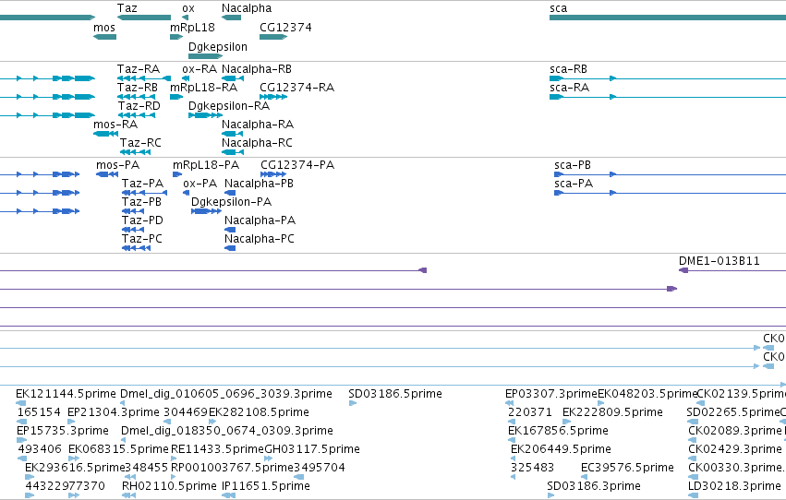Select the SD03186.5prime EST label
Viewport: 786px width, 500px height.
point(395,394)
